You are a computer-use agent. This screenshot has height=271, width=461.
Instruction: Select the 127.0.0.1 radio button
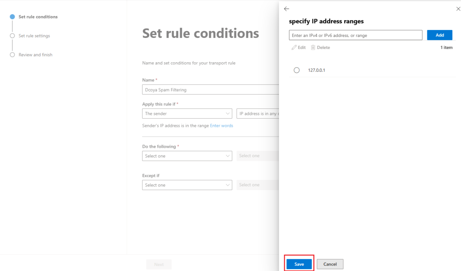click(297, 70)
